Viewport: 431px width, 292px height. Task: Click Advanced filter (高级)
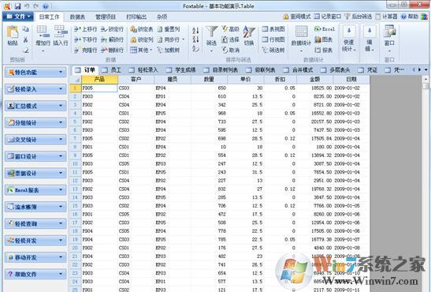tap(230, 29)
